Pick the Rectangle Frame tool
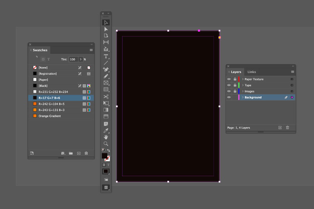 pyautogui.click(x=106, y=83)
